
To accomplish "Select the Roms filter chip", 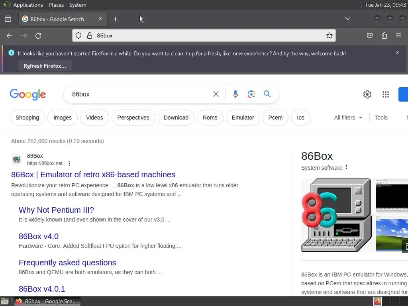I will (x=210, y=118).
